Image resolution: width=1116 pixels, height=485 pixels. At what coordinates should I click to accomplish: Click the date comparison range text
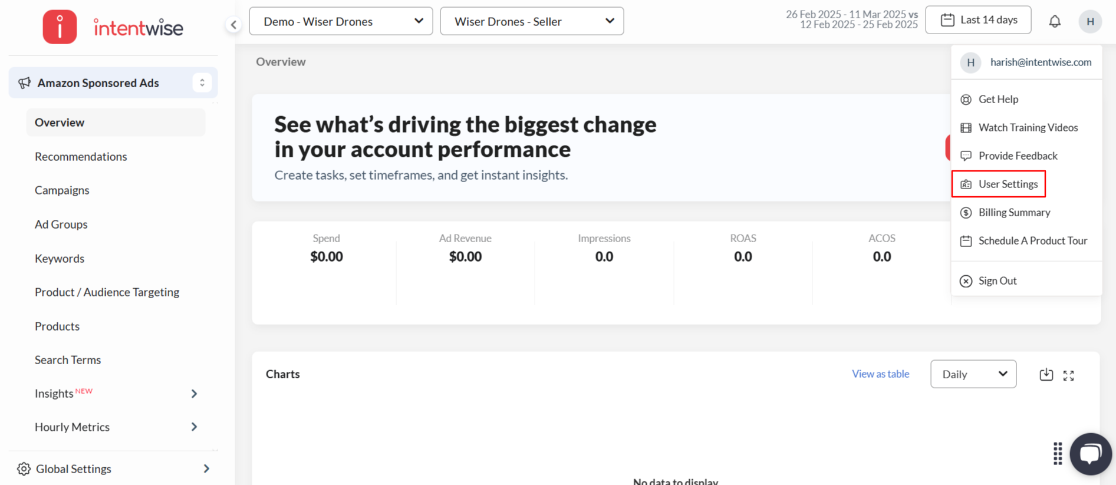click(852, 19)
